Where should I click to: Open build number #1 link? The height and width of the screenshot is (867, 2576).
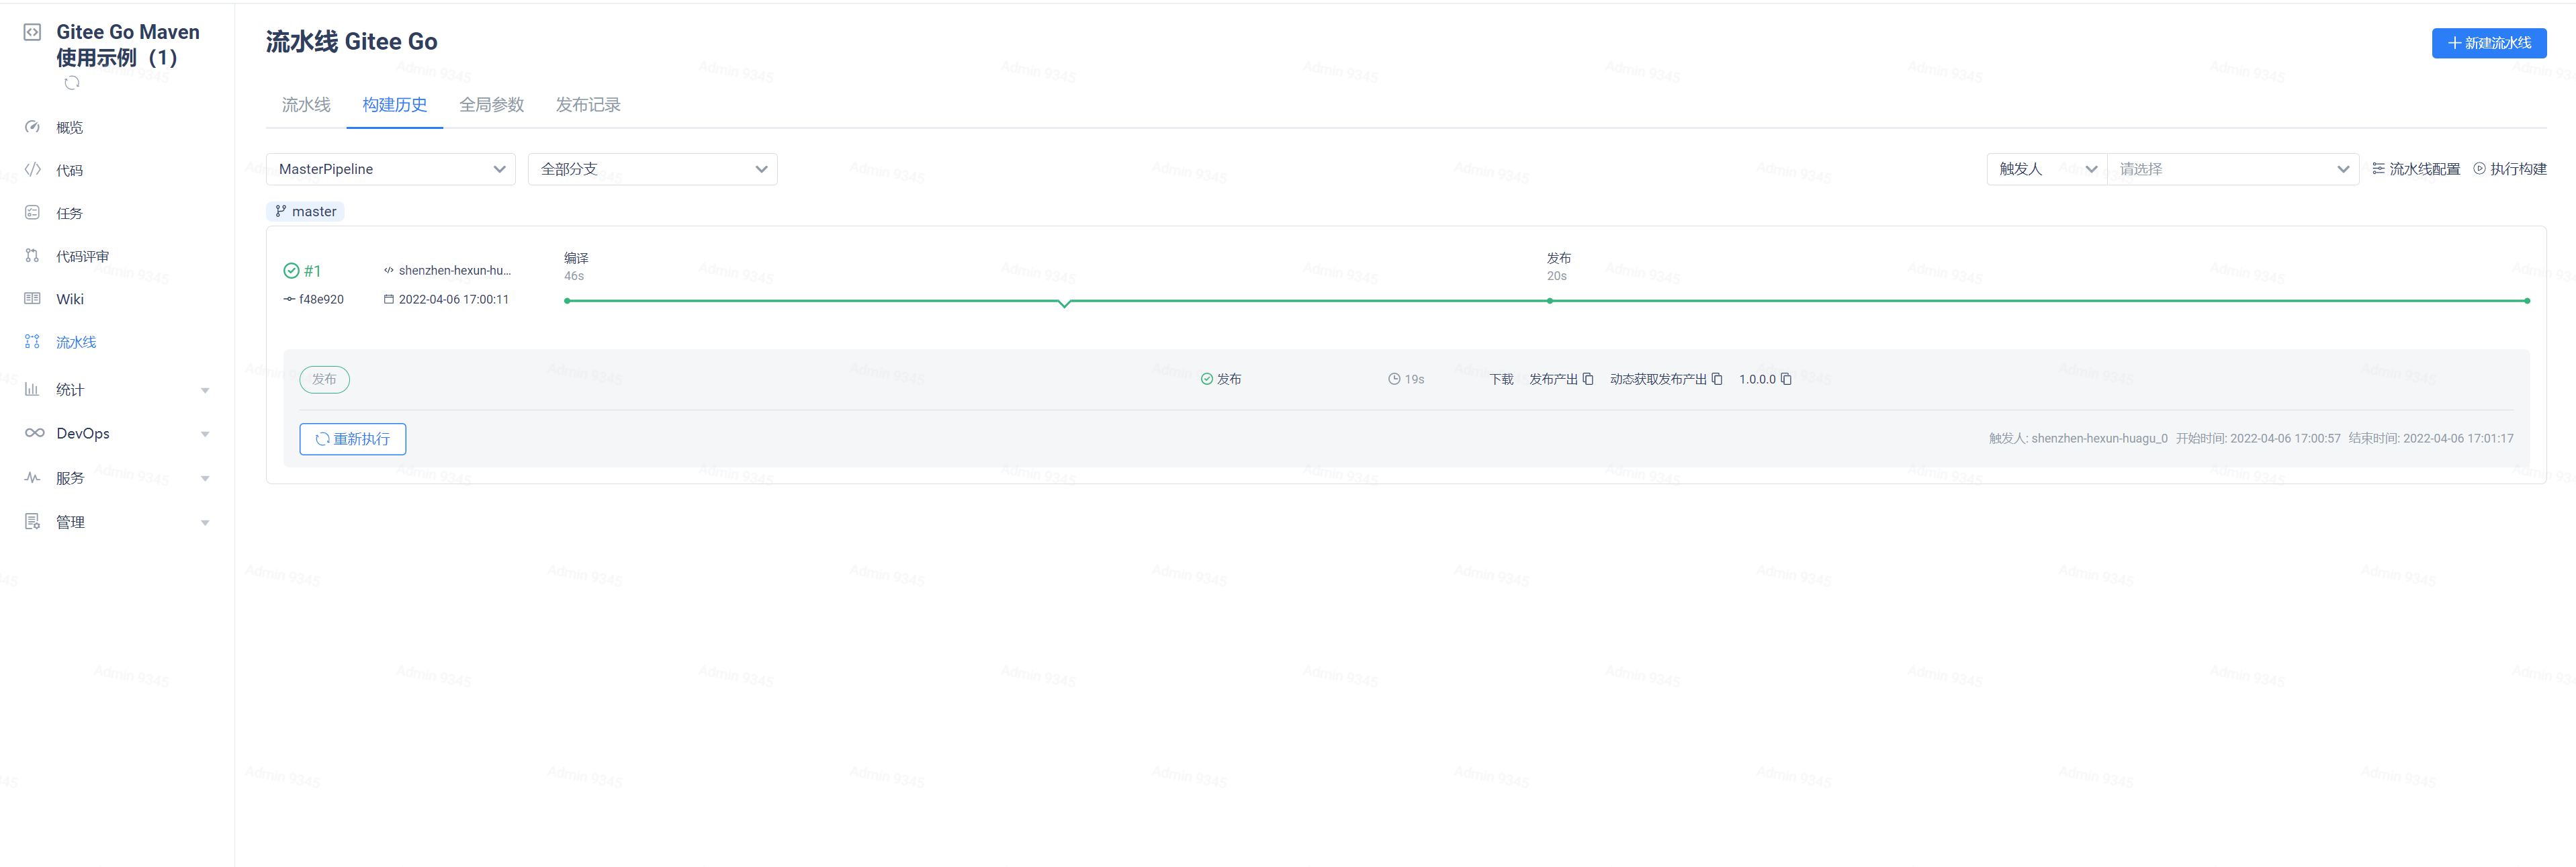pyautogui.click(x=312, y=271)
